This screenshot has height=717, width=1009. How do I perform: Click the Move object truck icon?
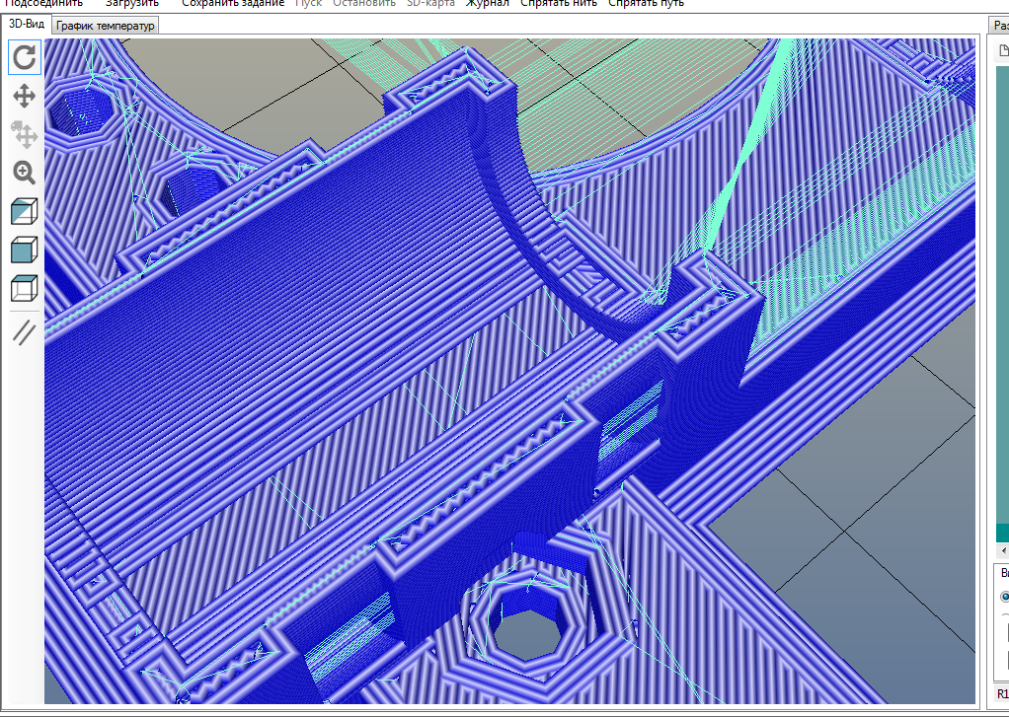tap(24, 133)
